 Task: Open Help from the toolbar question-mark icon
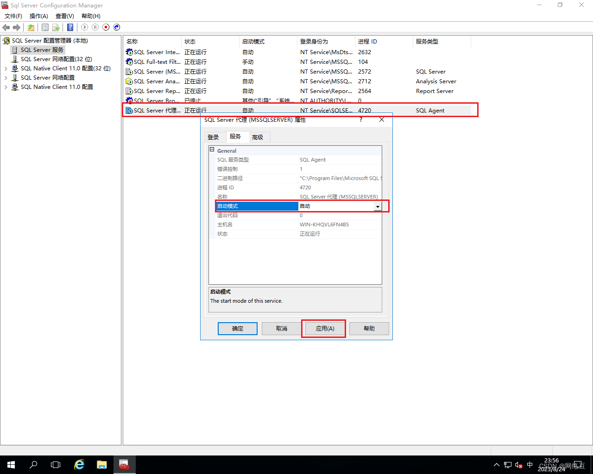pos(70,27)
